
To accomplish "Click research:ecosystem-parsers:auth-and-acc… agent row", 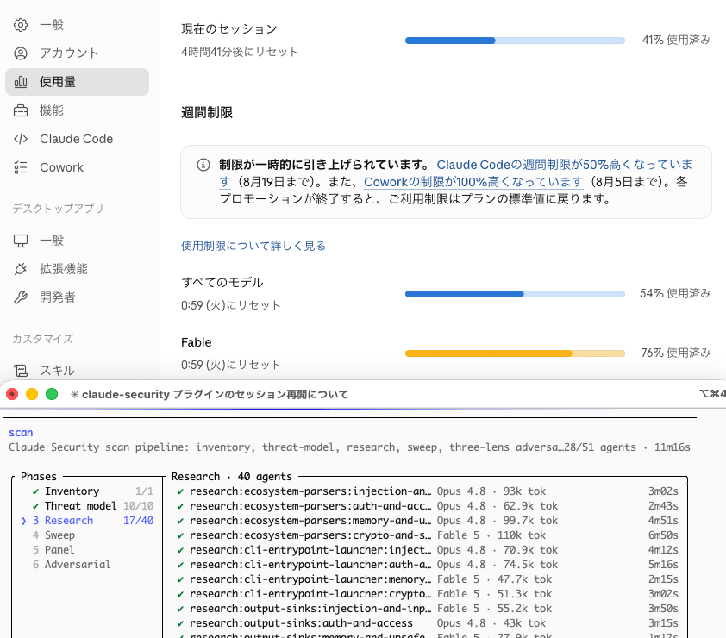I will click(428, 506).
